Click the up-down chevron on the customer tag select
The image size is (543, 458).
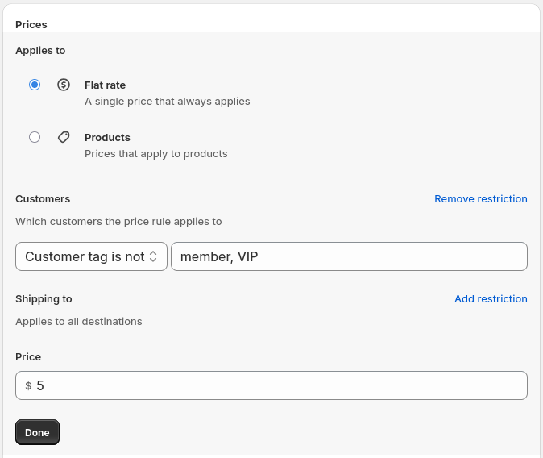pos(155,256)
